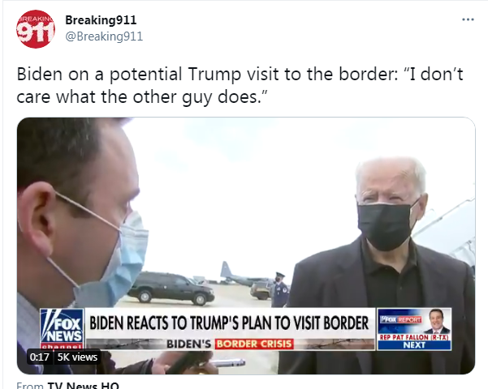Open the three-dot more options menu
The width and height of the screenshot is (488, 389).
click(468, 19)
